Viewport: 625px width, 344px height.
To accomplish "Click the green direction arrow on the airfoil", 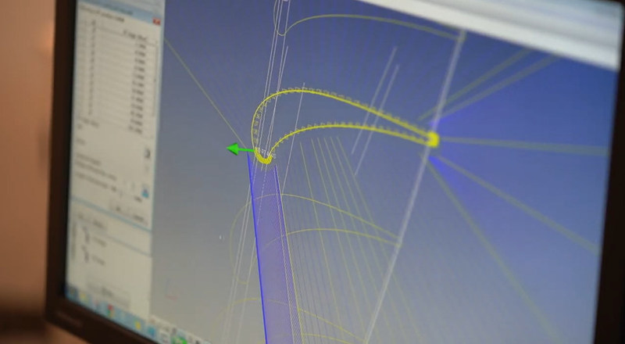I will [x=241, y=149].
